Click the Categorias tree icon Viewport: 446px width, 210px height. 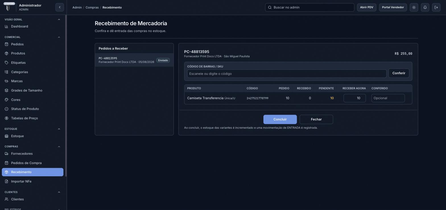coord(7,72)
